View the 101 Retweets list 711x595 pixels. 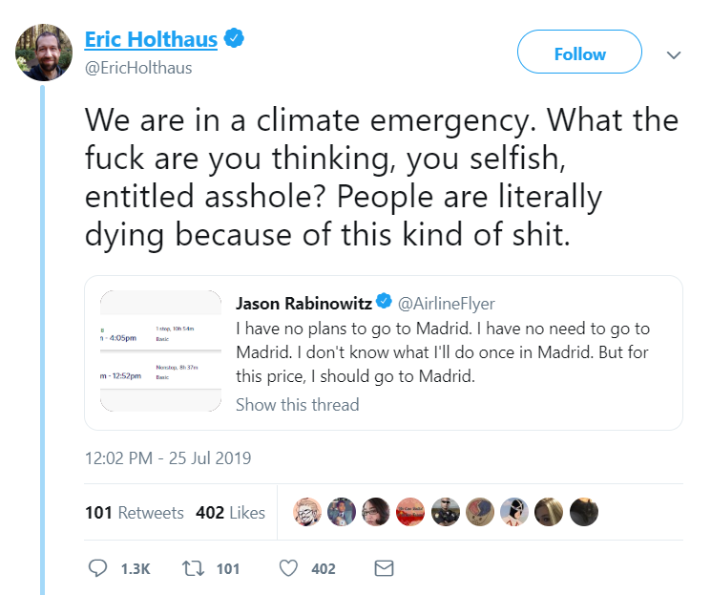coord(135,513)
